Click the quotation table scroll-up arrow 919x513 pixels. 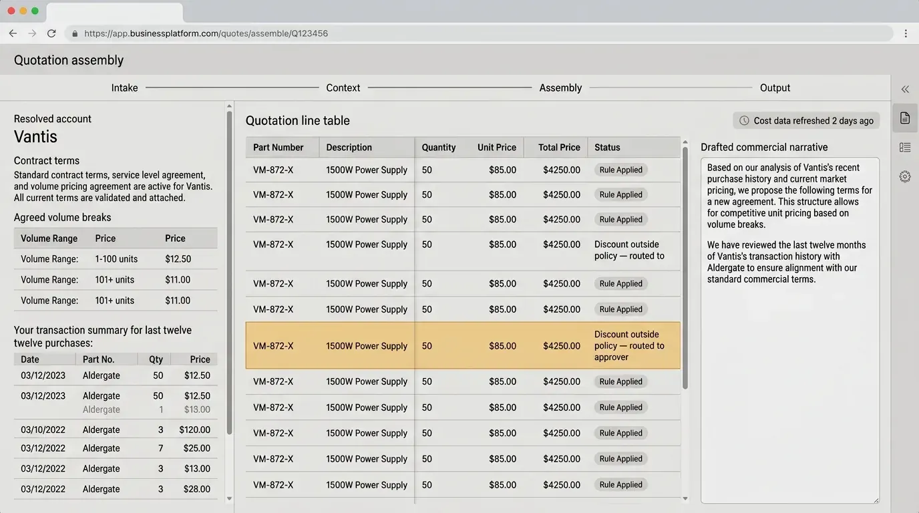(x=685, y=142)
